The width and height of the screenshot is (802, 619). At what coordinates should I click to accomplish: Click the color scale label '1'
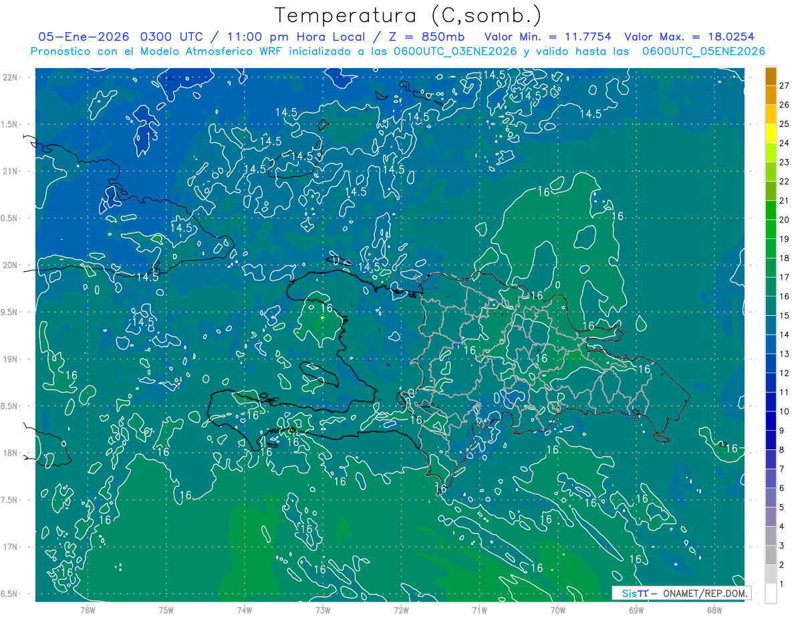coord(782,584)
